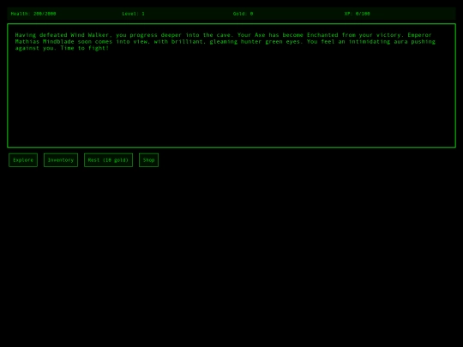Click the story text starting 'Having defeated Wind Walker'

pos(225,42)
